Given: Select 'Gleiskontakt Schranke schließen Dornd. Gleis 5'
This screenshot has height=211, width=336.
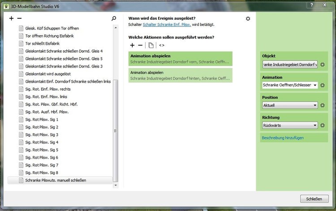Looking at the screenshot, I should point(64,59).
